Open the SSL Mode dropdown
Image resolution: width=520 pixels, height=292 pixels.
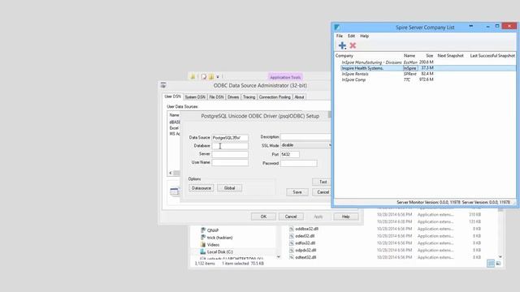(306, 145)
